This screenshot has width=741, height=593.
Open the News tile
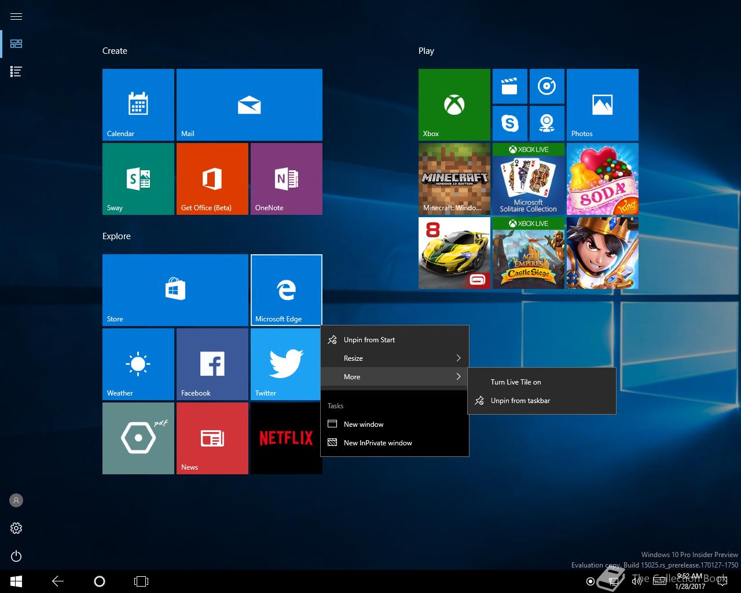pyautogui.click(x=212, y=438)
